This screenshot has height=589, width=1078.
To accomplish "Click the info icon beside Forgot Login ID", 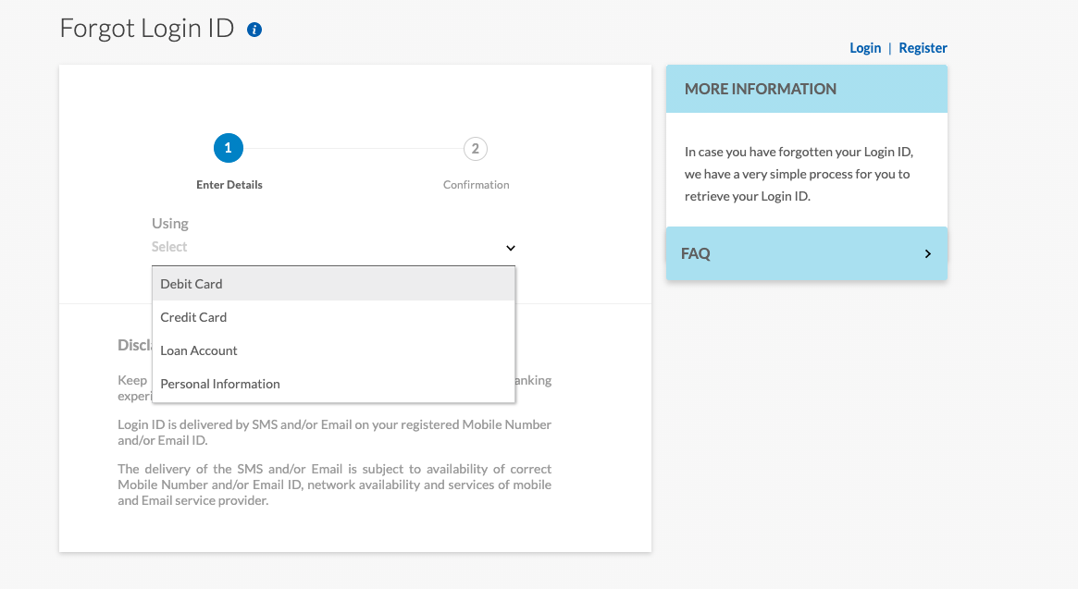I will [x=254, y=29].
